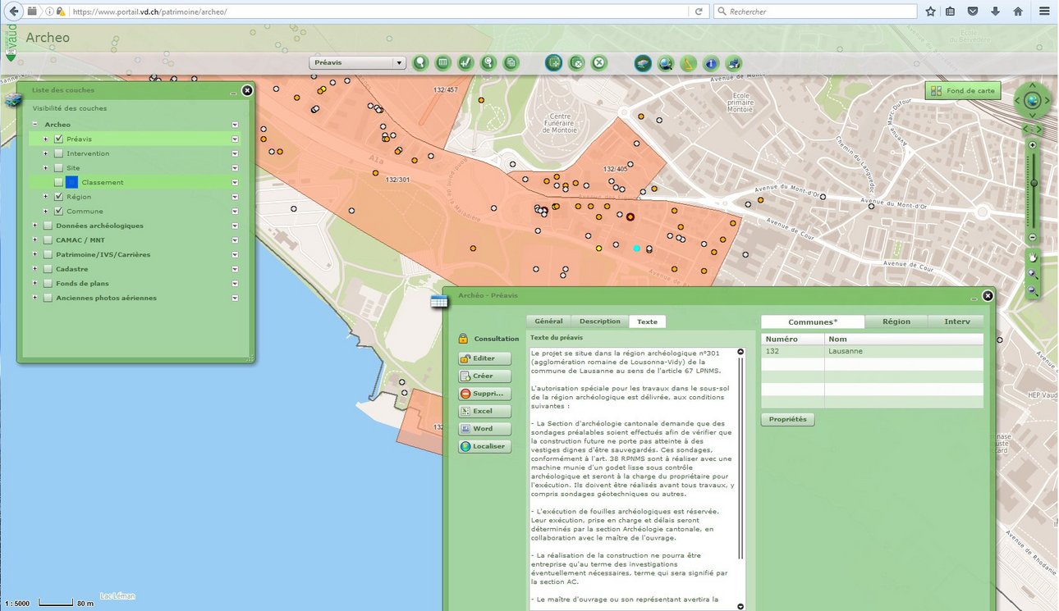Click the globe full extent icon
Viewport: 1059px width, 611px height.
coord(1033,101)
